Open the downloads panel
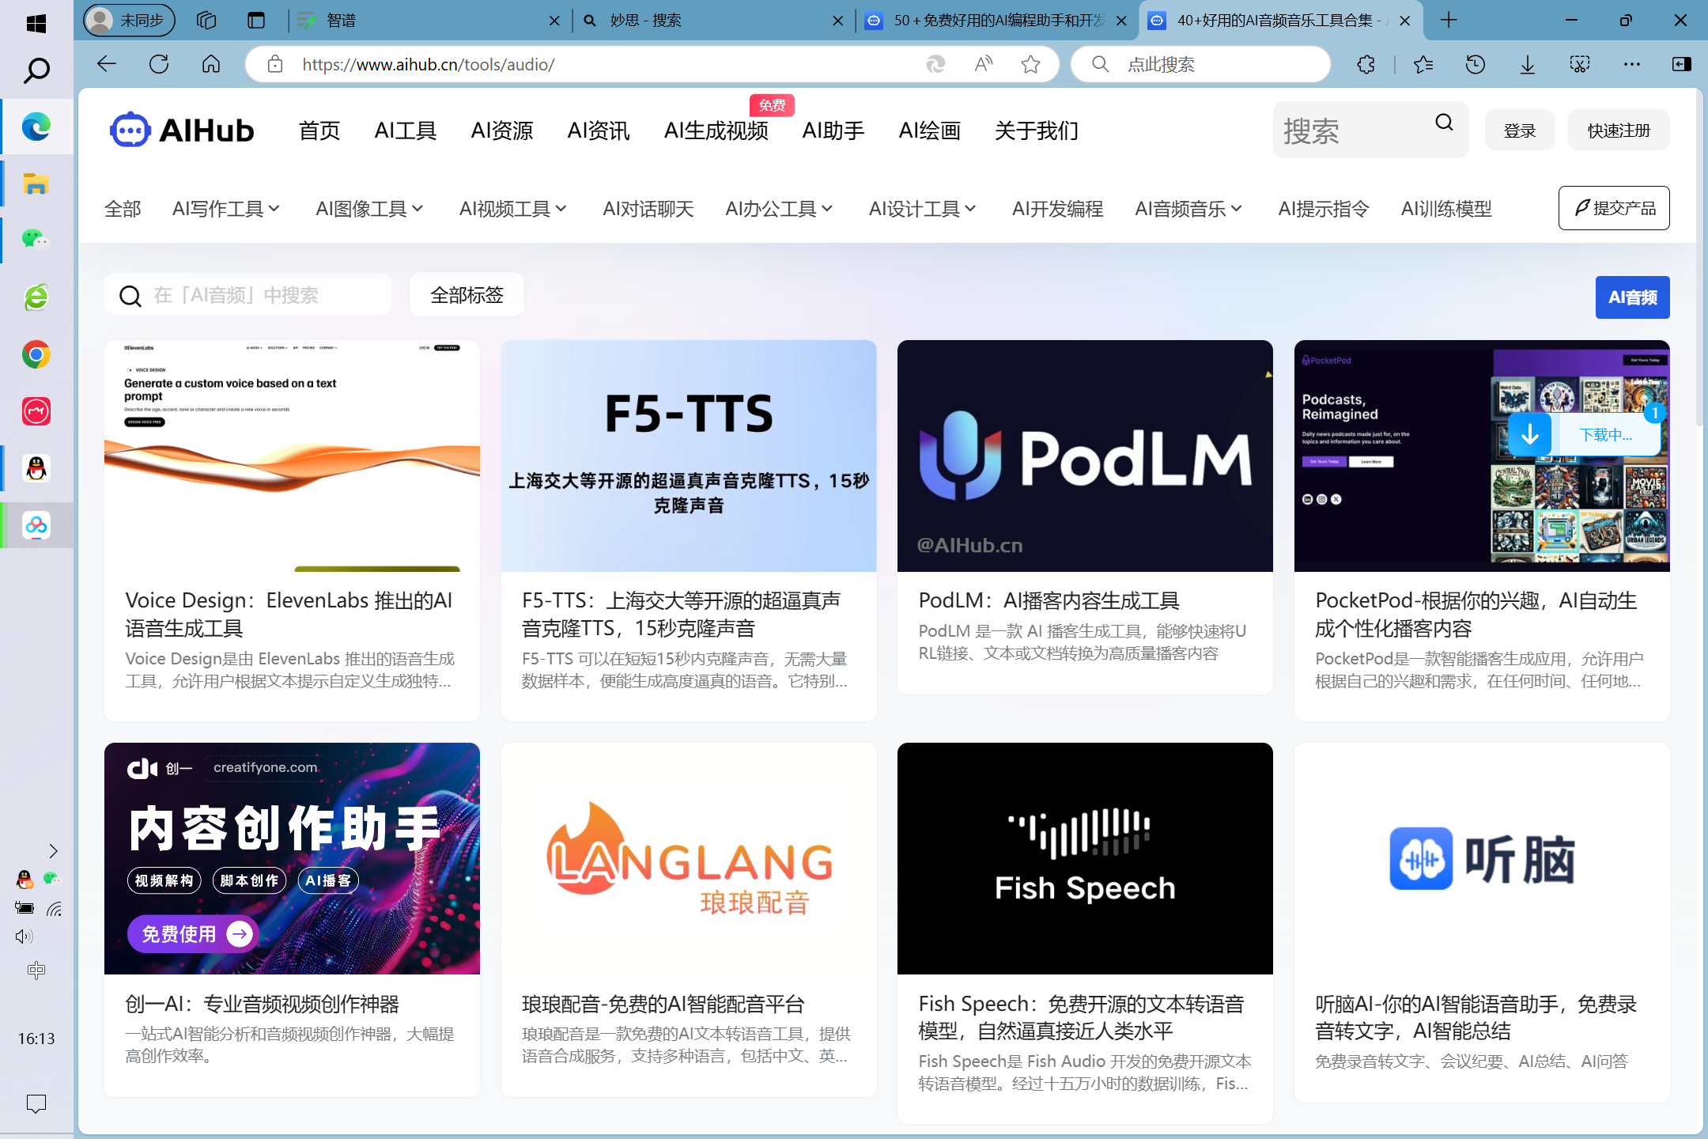1708x1139 pixels. [1528, 64]
